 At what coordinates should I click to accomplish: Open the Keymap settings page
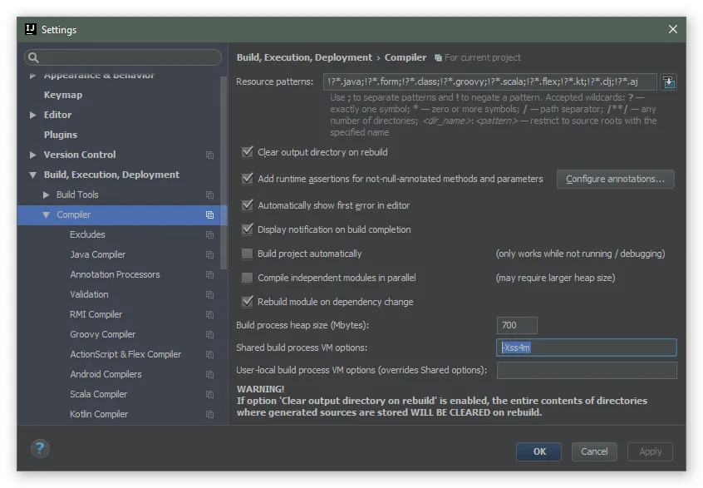tap(63, 95)
